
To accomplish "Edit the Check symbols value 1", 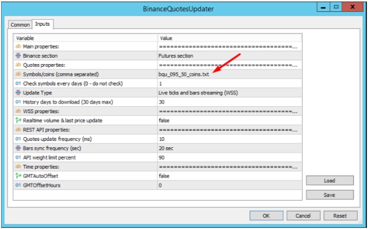I will pyautogui.click(x=230, y=83).
